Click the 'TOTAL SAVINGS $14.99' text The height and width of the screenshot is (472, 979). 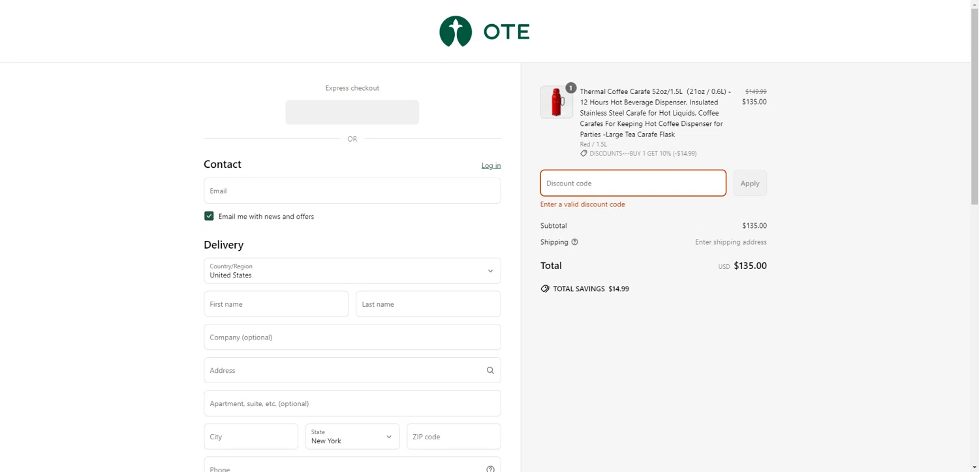(x=591, y=289)
